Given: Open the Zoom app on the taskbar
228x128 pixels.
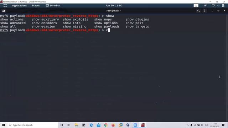Looking at the screenshot, I should 135,125.
